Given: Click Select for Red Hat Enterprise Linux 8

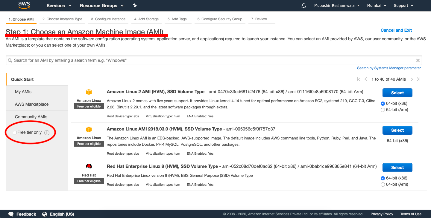Looking at the screenshot, I should 397,168.
